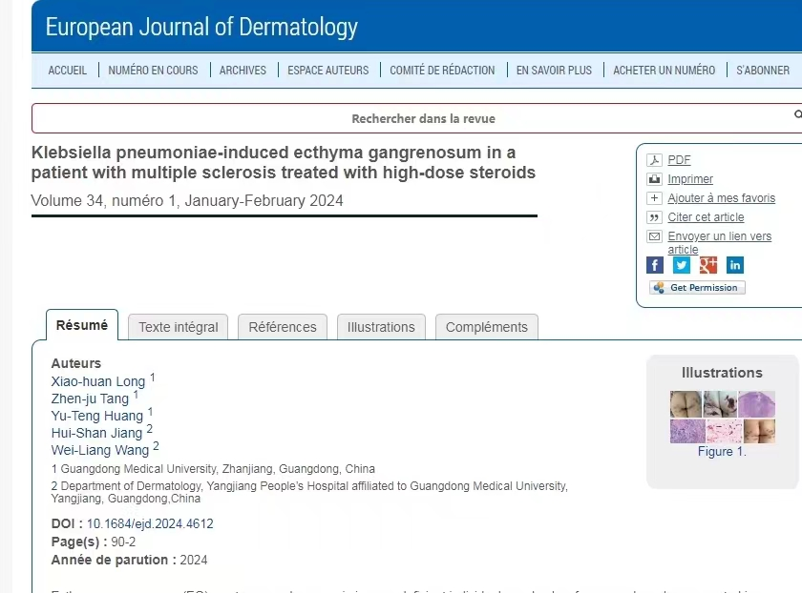Switch to Texte intégral tab
The image size is (802, 593).
pos(178,327)
